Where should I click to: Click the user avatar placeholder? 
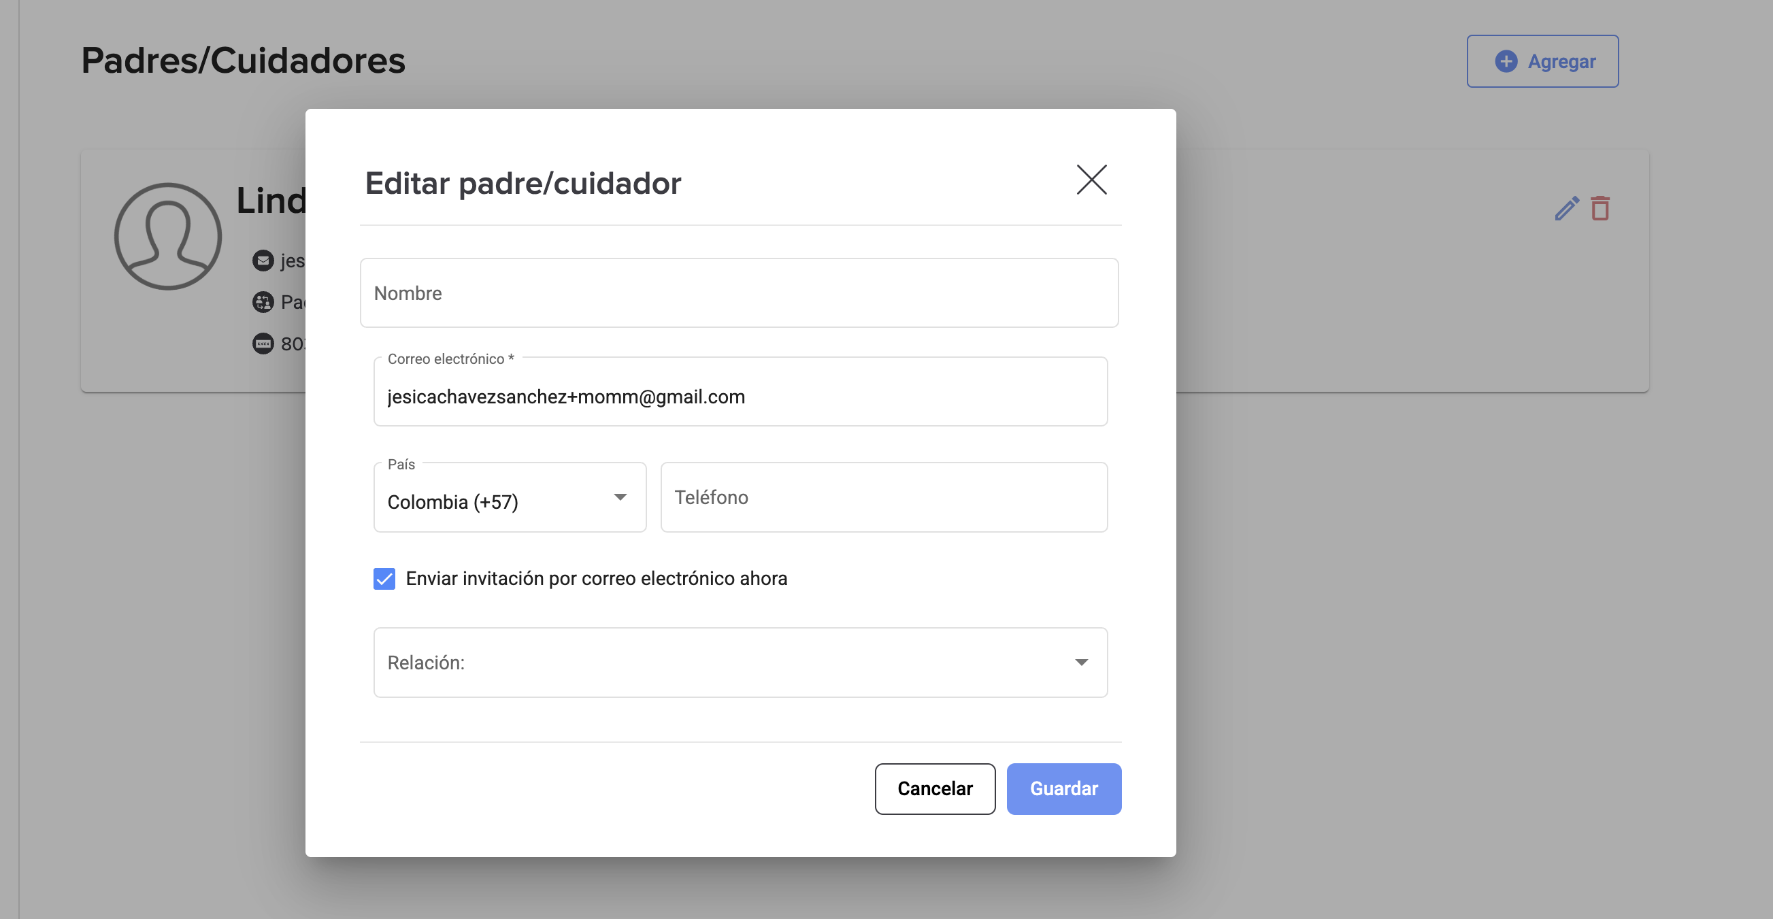168,236
